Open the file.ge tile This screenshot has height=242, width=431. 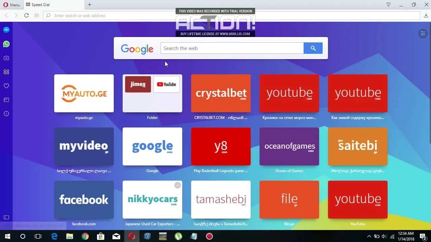coord(289,200)
